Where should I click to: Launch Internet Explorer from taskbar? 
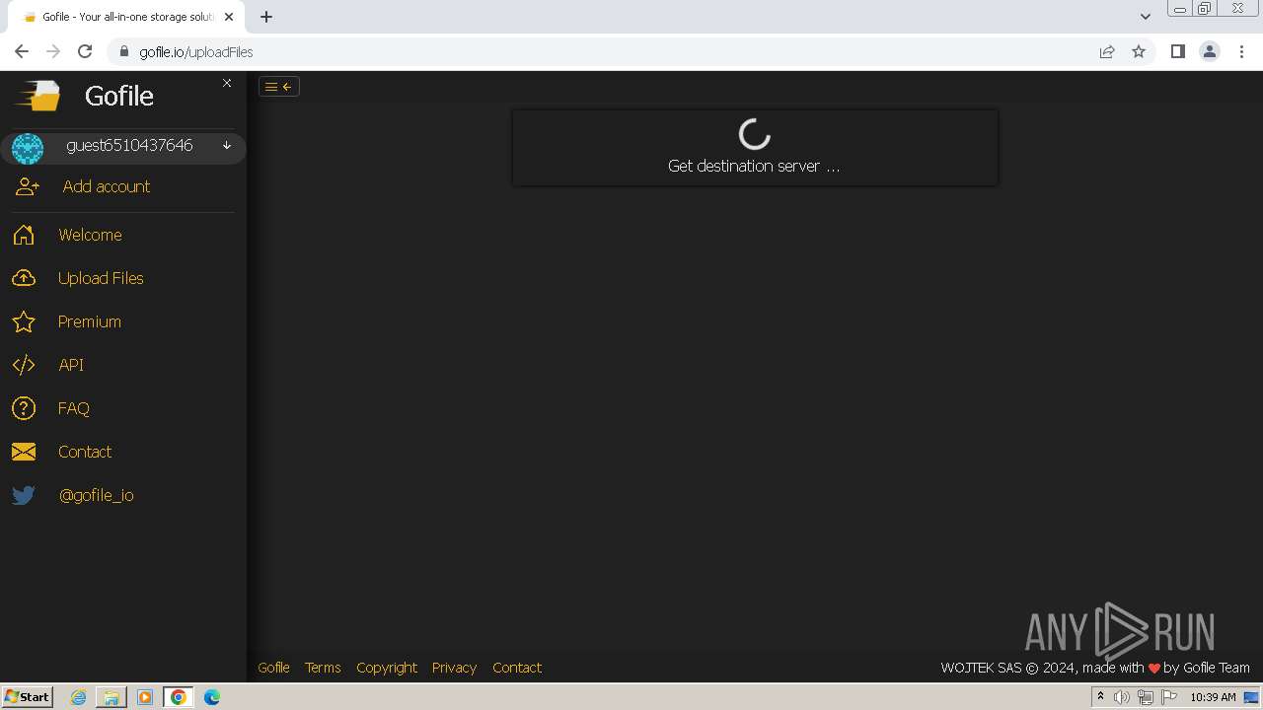tap(78, 697)
